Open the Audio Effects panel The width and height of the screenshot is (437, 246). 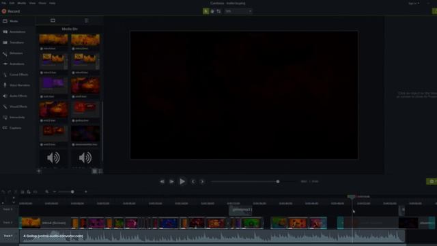click(x=15, y=96)
